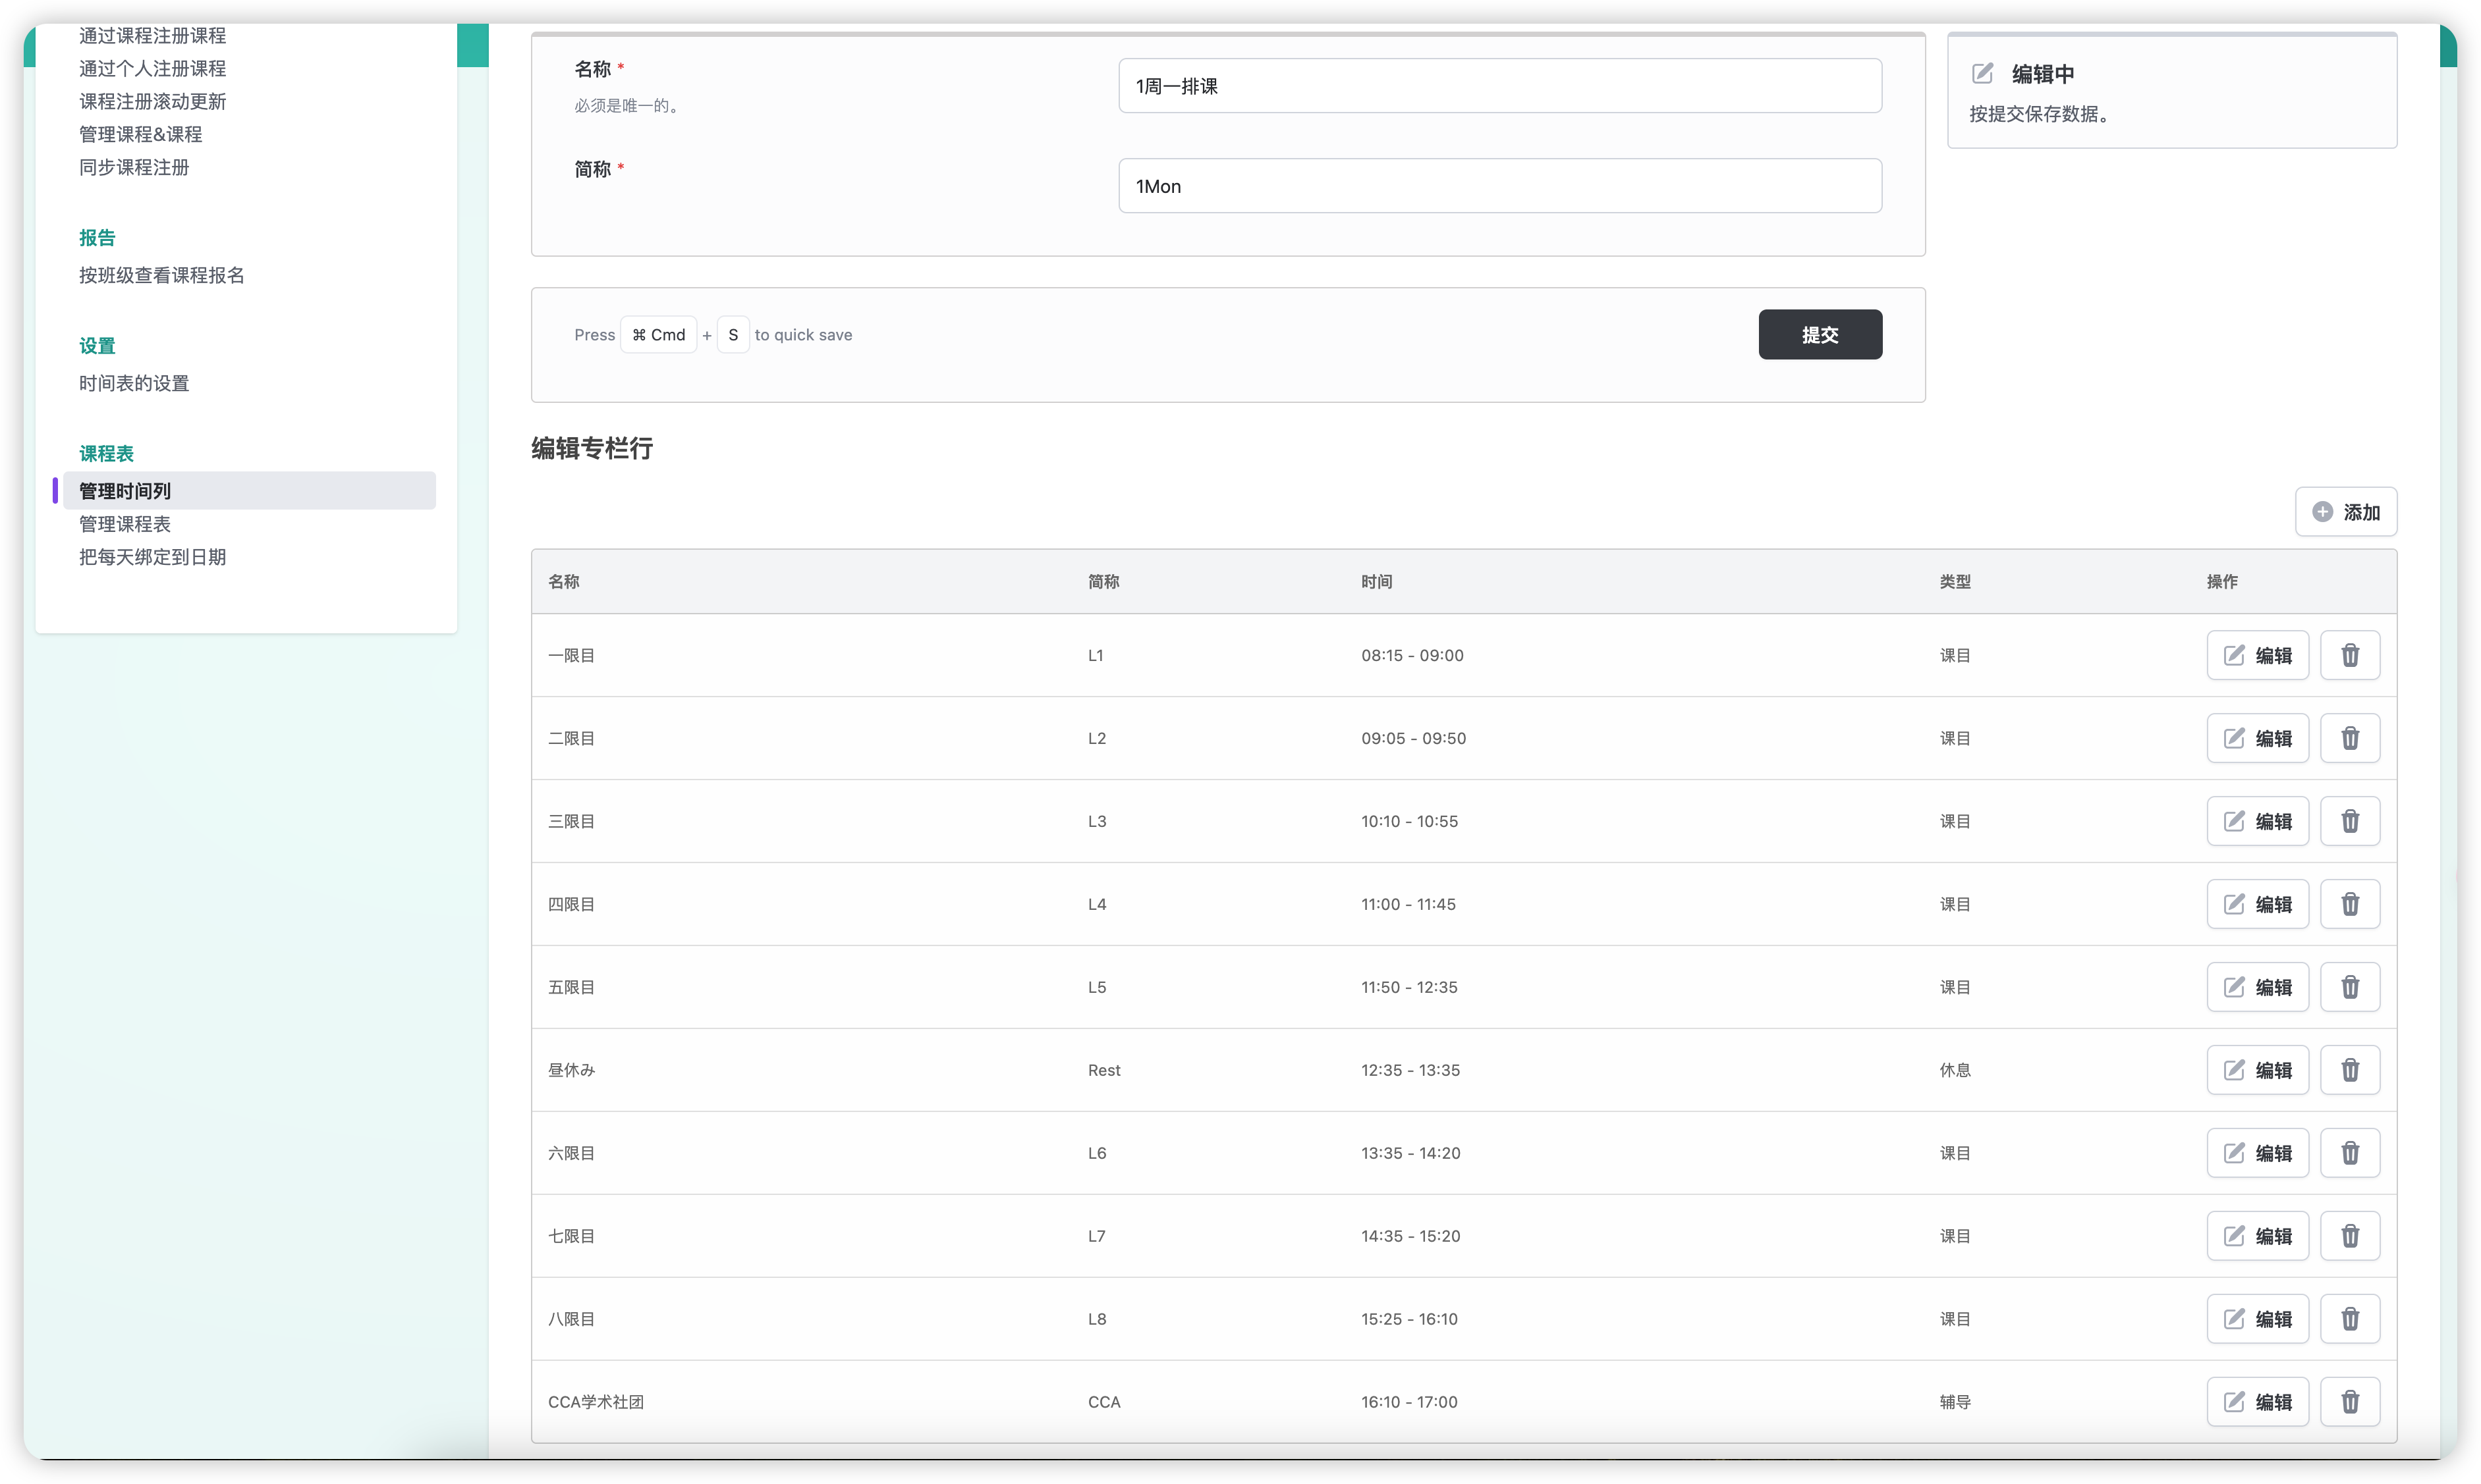Open 把每天绑定到日期 in the sidebar
The image size is (2481, 1484).
[x=152, y=557]
